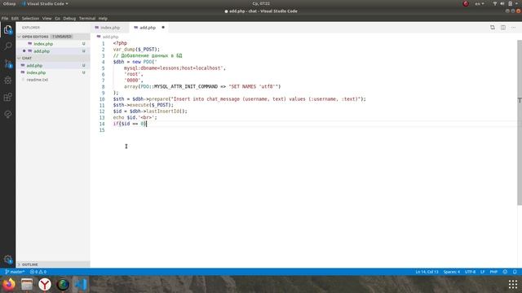Image resolution: width=522 pixels, height=293 pixels.
Task: Open the Files manager from the dock
Action: [27, 284]
